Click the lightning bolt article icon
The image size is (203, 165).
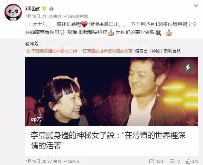(x=188, y=67)
